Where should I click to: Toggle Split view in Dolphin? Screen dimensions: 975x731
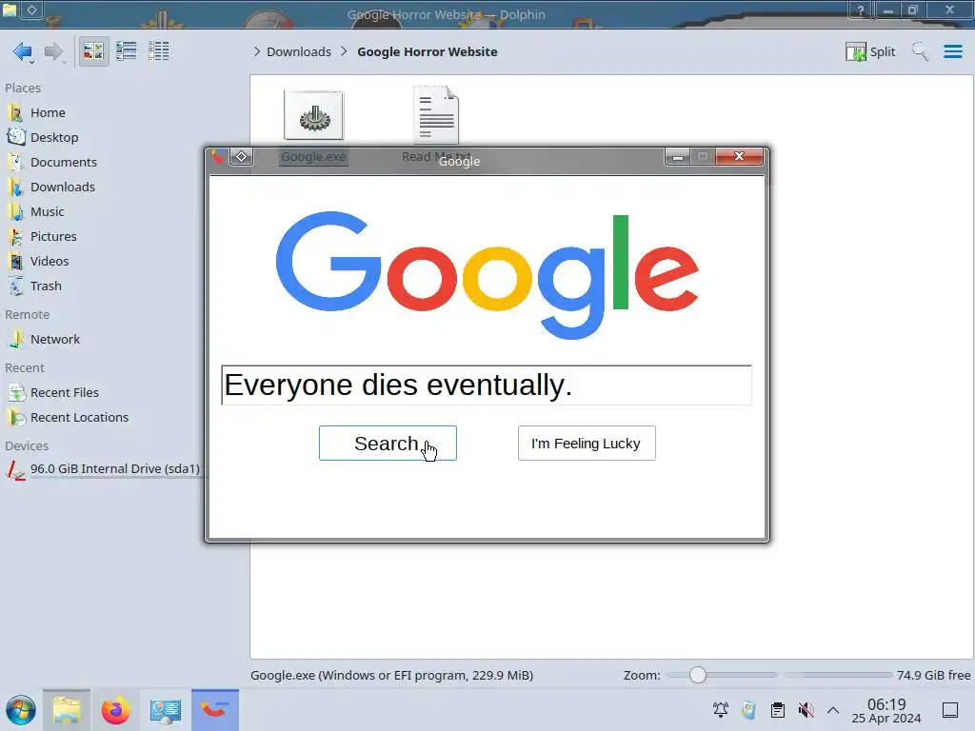(x=870, y=51)
